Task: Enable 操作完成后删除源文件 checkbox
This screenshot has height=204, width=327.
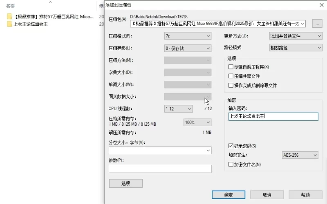Action: (231, 85)
